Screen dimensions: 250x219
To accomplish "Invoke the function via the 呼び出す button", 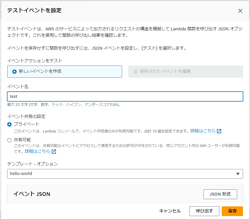I will pyautogui.click(x=204, y=211).
